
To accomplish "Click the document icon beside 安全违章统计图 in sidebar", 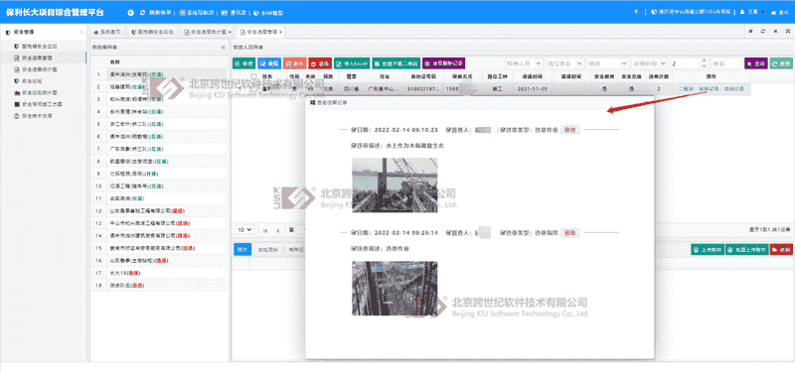I will 17,69.
